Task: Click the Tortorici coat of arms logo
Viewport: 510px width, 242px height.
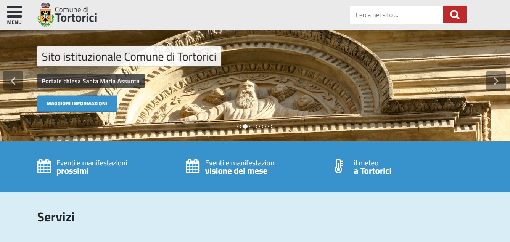Action: [45, 15]
